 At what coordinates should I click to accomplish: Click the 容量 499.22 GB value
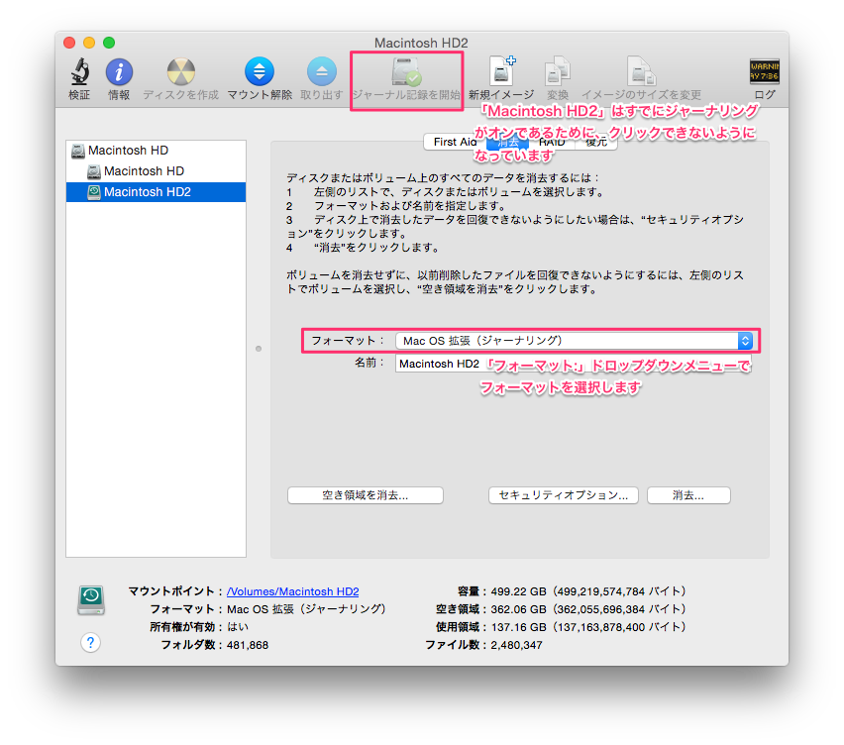click(x=588, y=591)
